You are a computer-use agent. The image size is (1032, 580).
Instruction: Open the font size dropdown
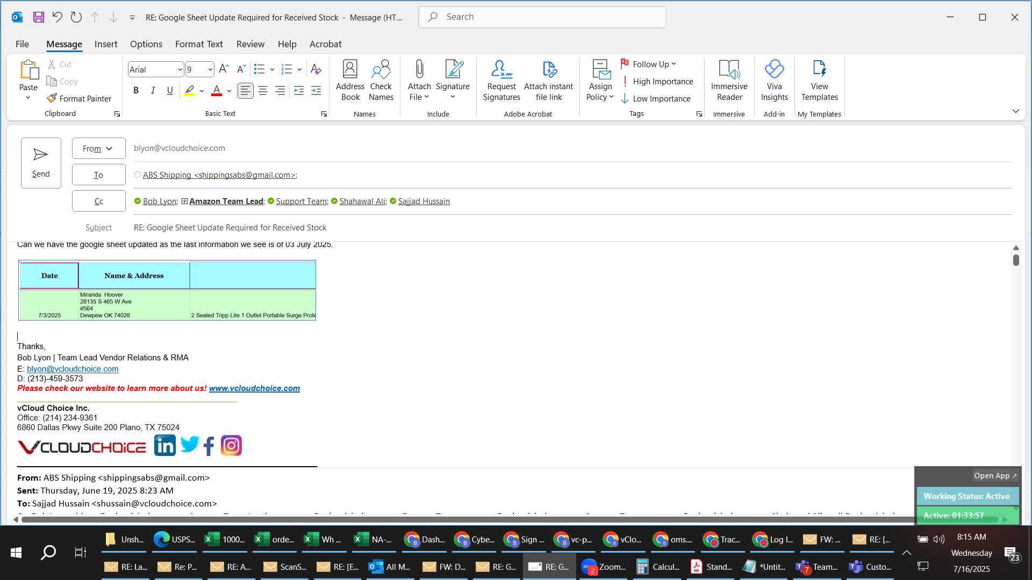pos(210,69)
